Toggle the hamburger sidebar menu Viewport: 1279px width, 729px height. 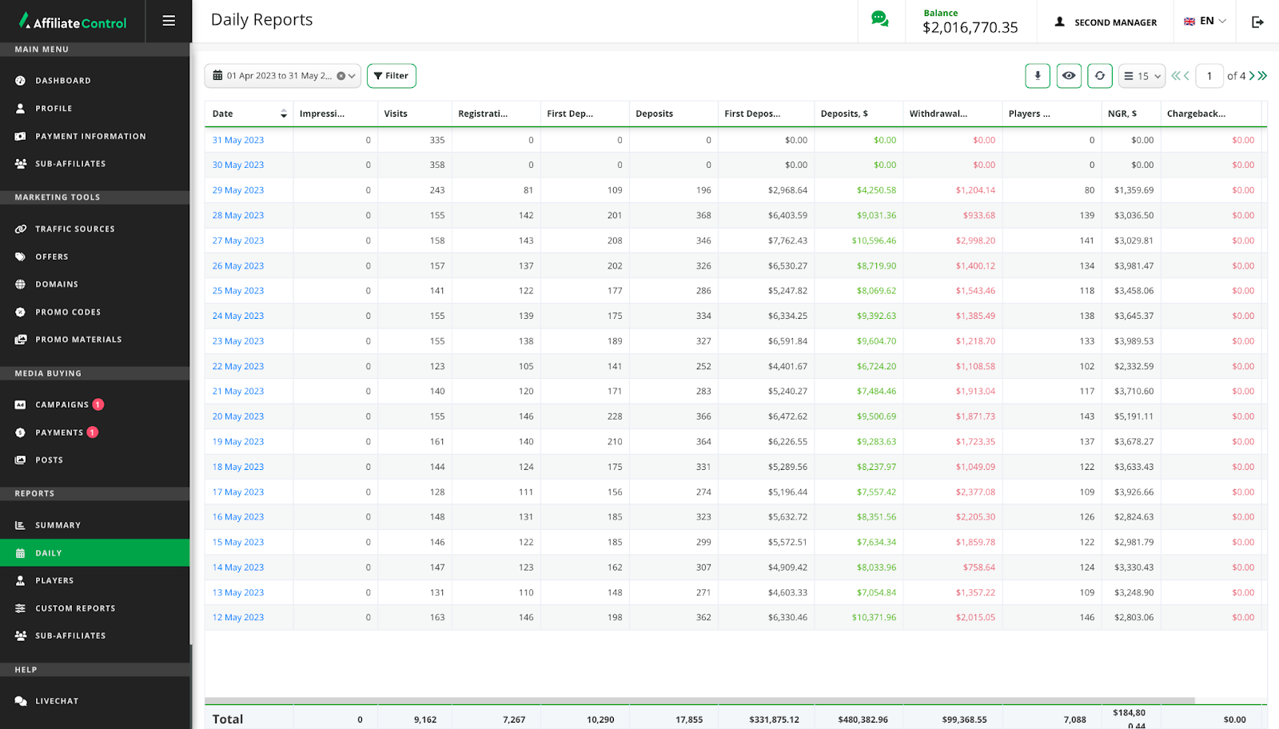tap(169, 21)
